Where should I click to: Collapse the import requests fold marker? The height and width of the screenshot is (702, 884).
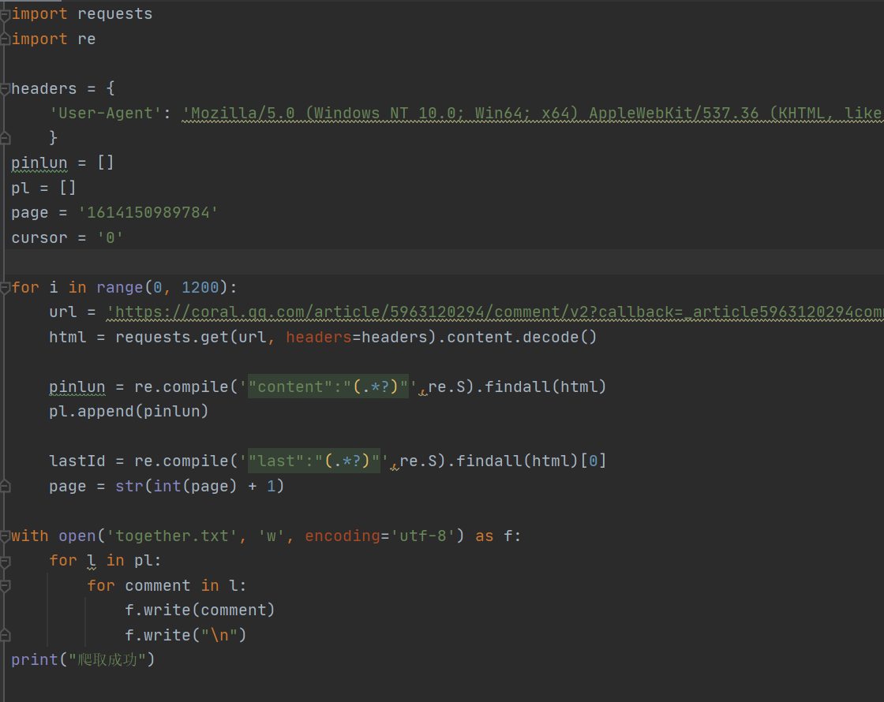tap(5, 14)
